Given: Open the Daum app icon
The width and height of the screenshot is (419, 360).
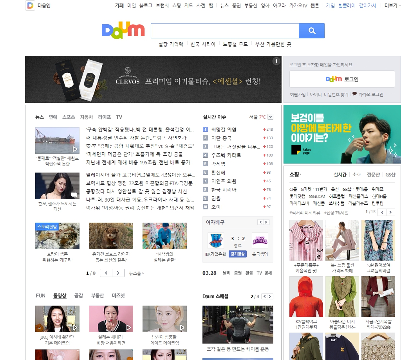Looking at the screenshot, I should (30, 5).
